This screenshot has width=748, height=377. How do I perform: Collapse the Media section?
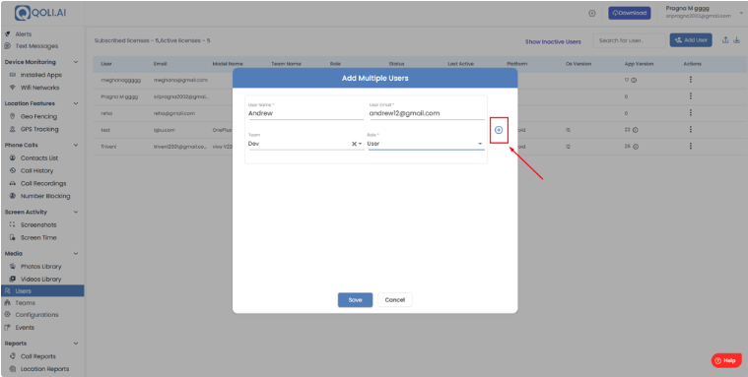[x=75, y=254]
